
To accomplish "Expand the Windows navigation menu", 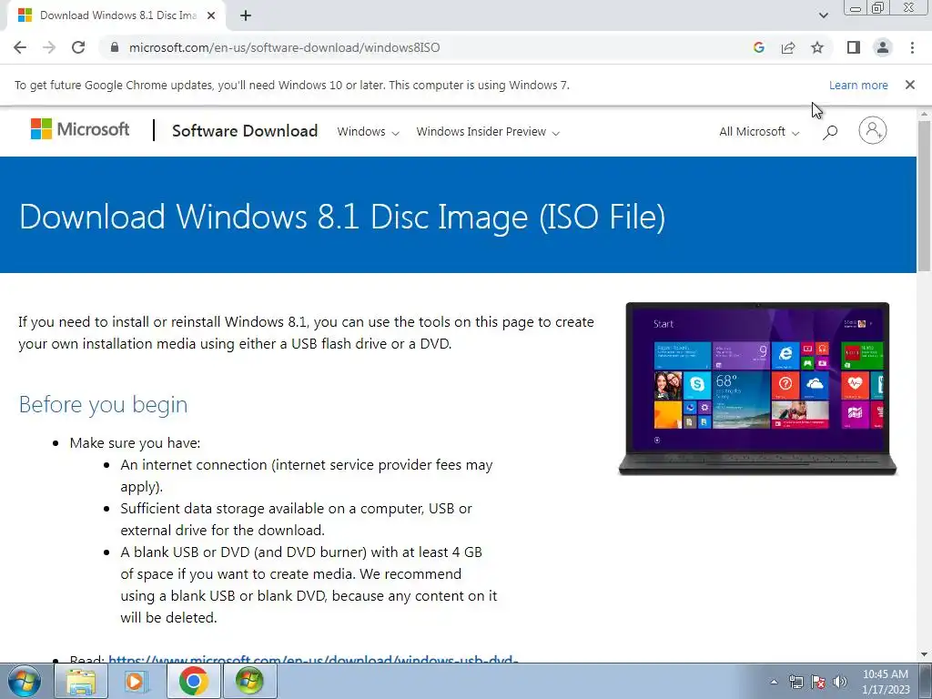I will tap(368, 132).
